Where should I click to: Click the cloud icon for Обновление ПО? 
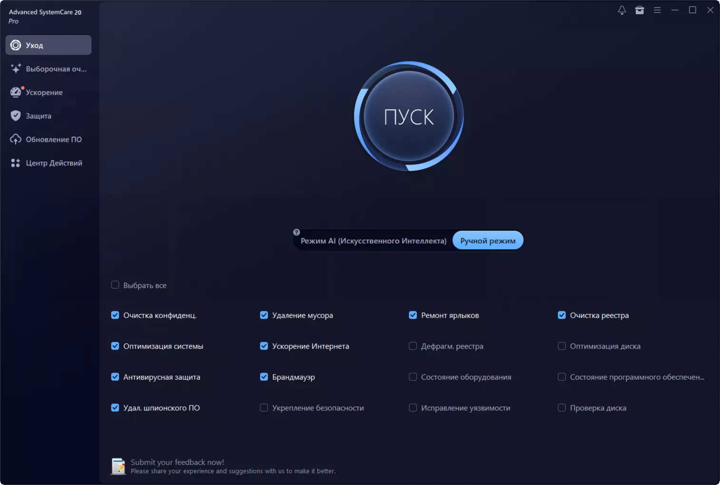[16, 139]
